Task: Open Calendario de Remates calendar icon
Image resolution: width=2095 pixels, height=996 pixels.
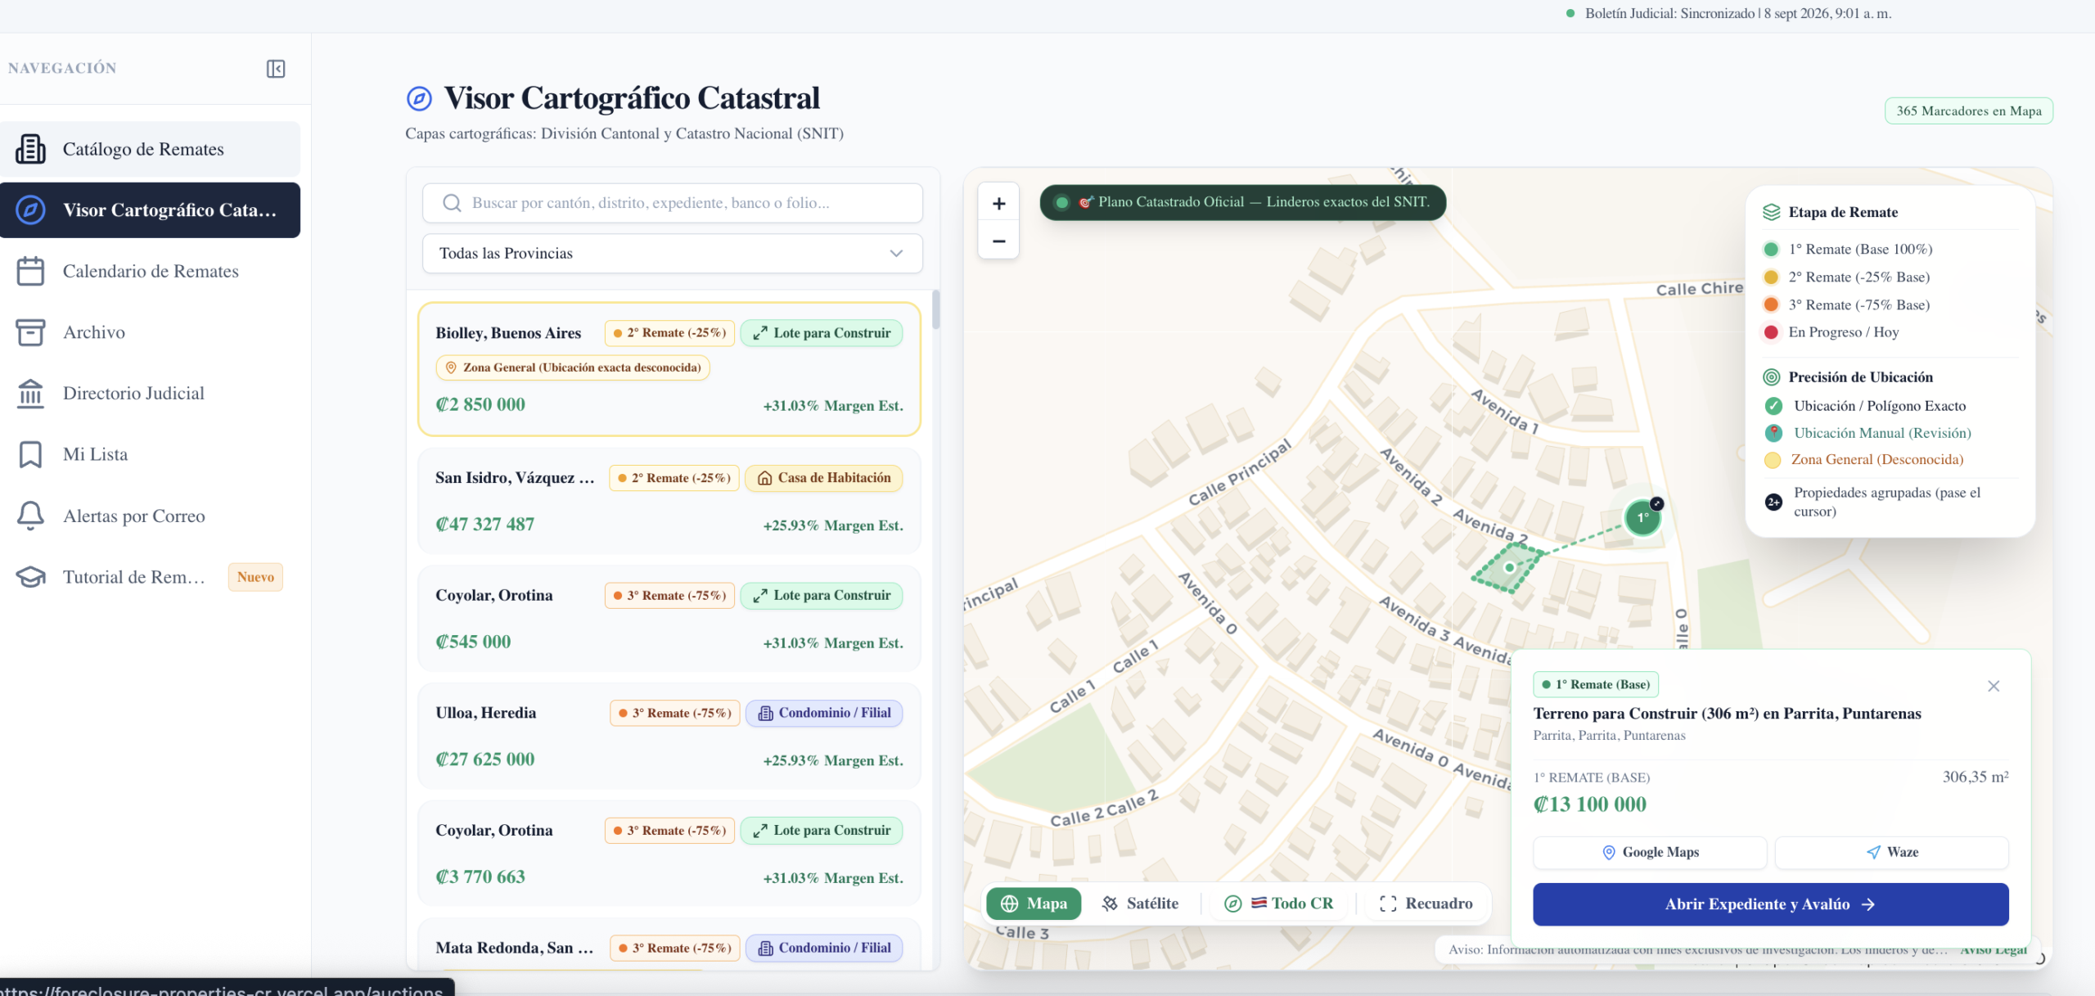Action: pyautogui.click(x=30, y=271)
